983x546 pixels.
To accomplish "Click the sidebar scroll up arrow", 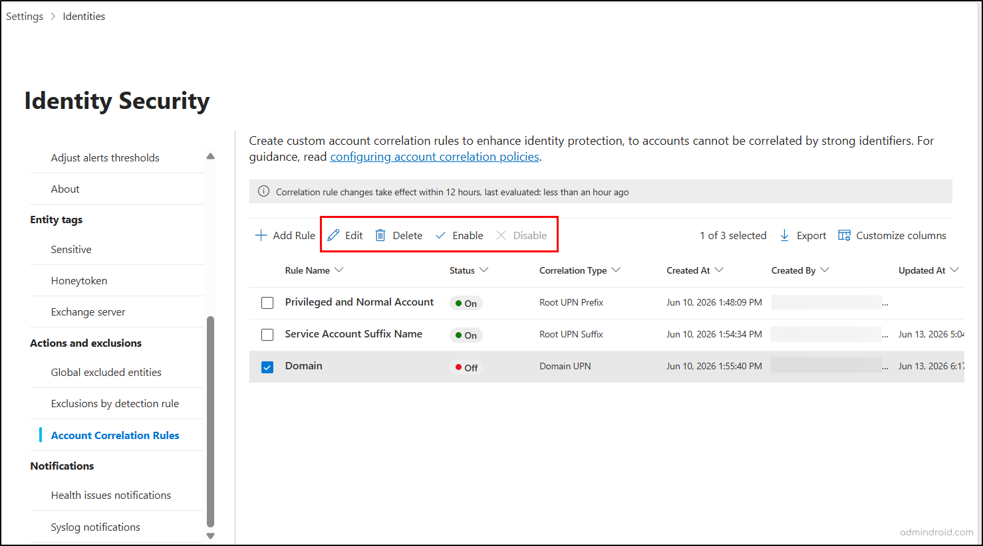I will (x=210, y=157).
